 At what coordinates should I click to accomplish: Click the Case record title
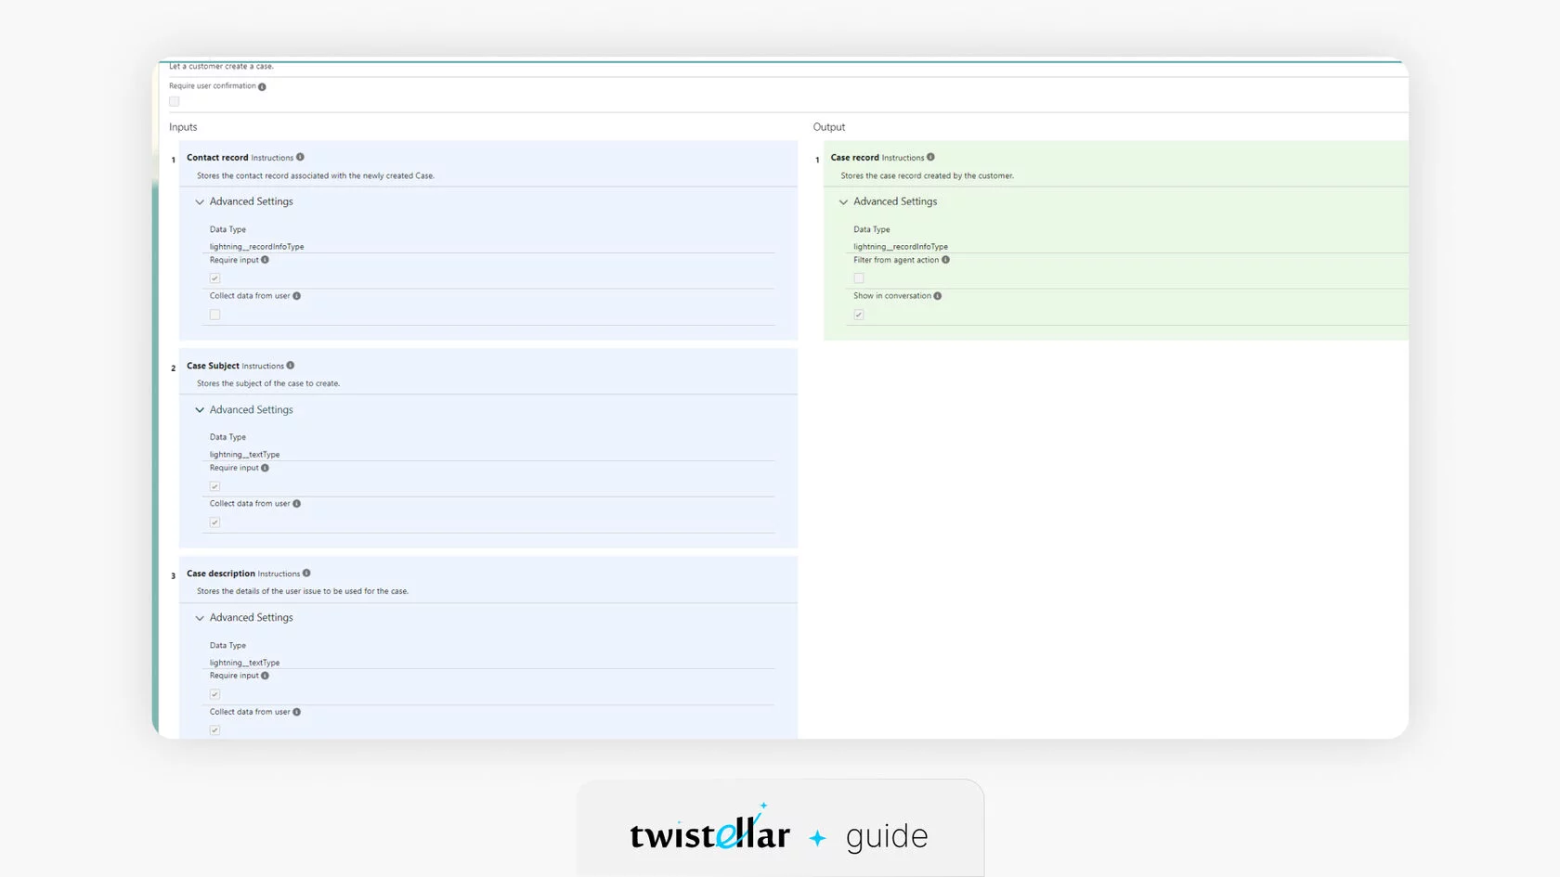pyautogui.click(x=854, y=158)
